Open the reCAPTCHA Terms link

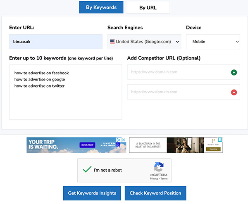pos(164,178)
